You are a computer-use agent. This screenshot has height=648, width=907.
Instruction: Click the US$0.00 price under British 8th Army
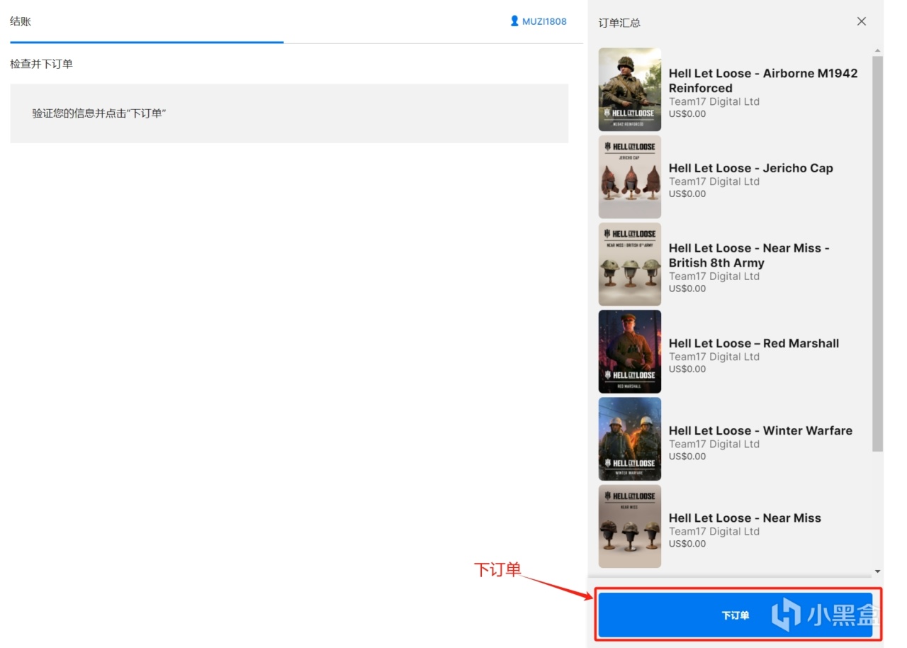(x=687, y=289)
